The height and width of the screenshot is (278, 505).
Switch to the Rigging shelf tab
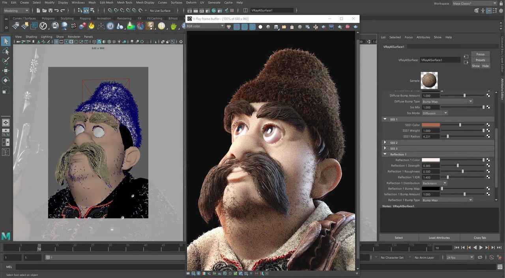85,18
